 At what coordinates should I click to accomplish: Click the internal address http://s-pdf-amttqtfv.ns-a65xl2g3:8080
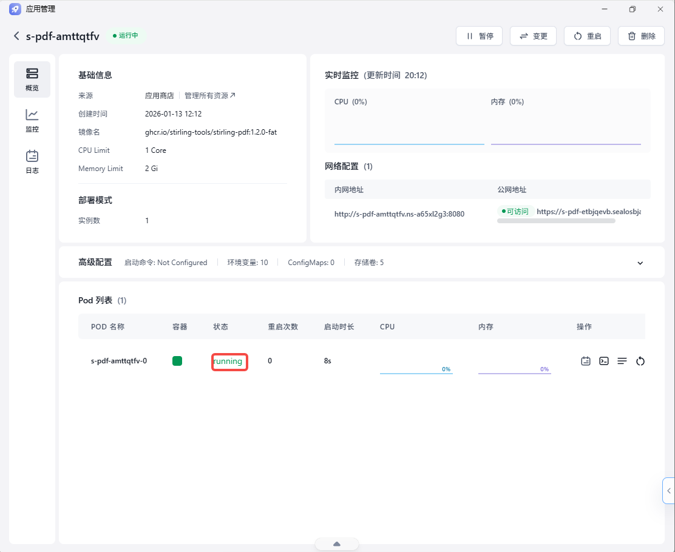click(x=399, y=214)
